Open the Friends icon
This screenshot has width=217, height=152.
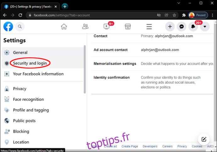[x=85, y=26]
